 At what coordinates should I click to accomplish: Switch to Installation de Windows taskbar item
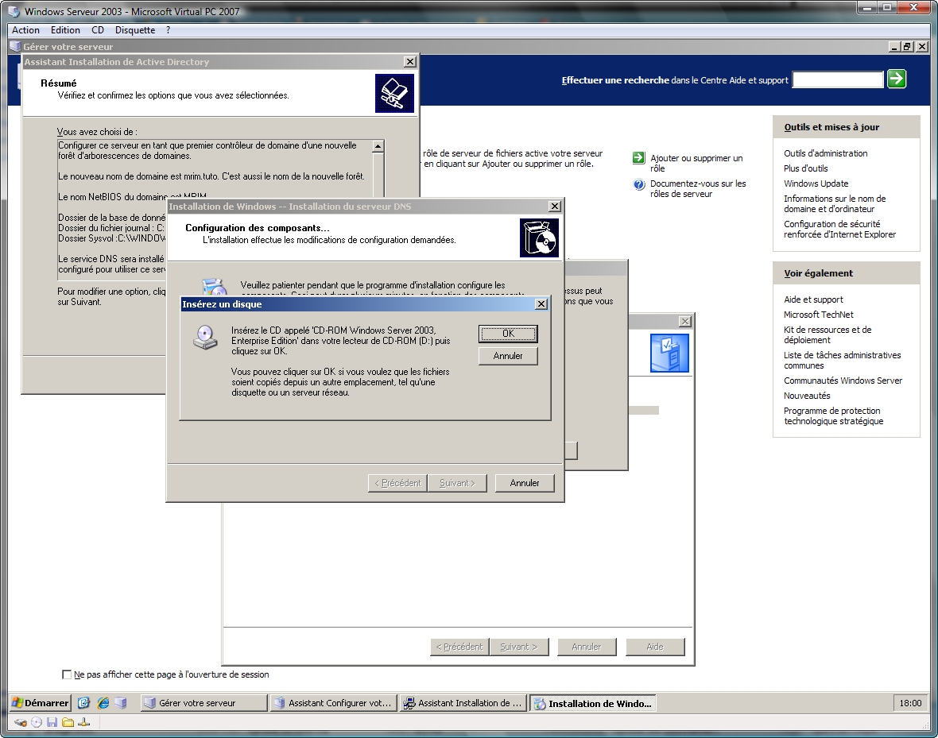tap(593, 703)
